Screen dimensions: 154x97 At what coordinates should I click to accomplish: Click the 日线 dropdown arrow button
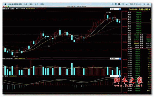(x=120, y=9)
